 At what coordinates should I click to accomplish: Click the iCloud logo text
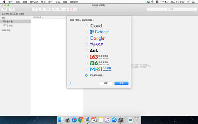click(96, 26)
